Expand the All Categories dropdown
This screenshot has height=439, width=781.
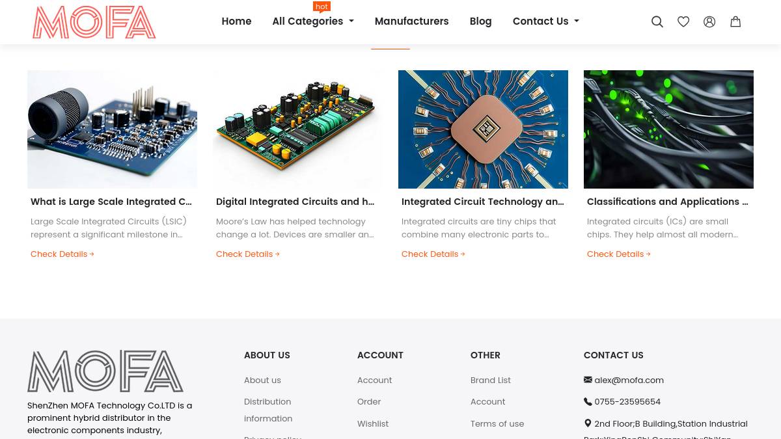(x=313, y=21)
